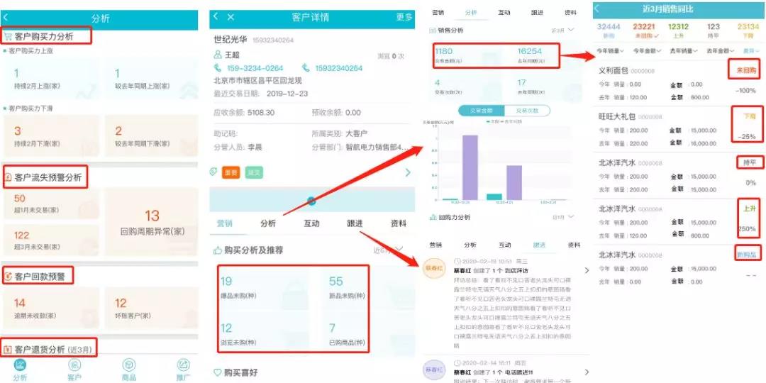Click the blue circular handle on the divider
Image resolution: width=766 pixels, height=383 pixels.
[x=311, y=201]
